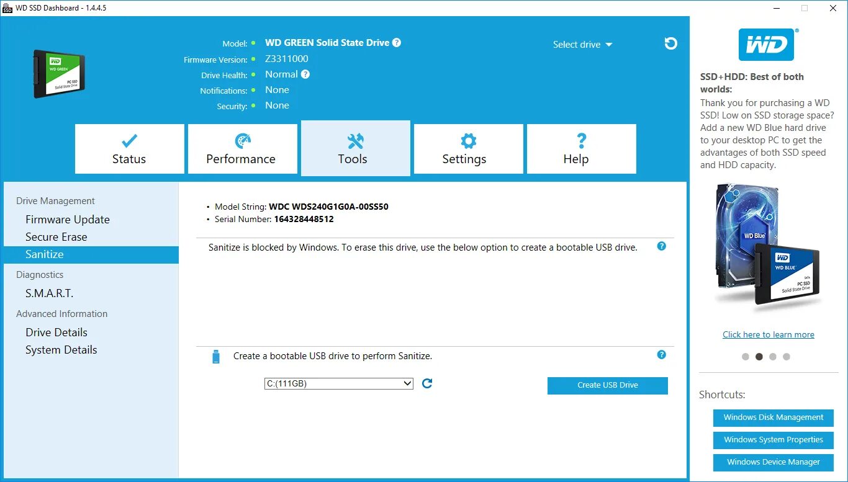
Task: Close the WD SSD Dashboard window
Action: point(833,8)
